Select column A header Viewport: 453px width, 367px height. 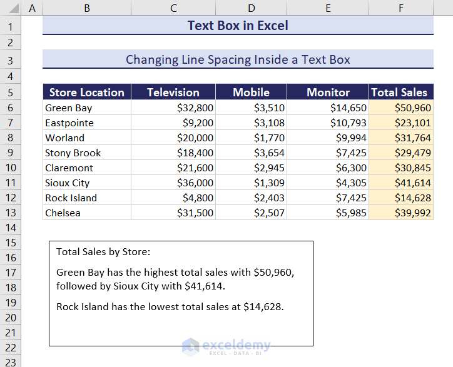tap(32, 8)
